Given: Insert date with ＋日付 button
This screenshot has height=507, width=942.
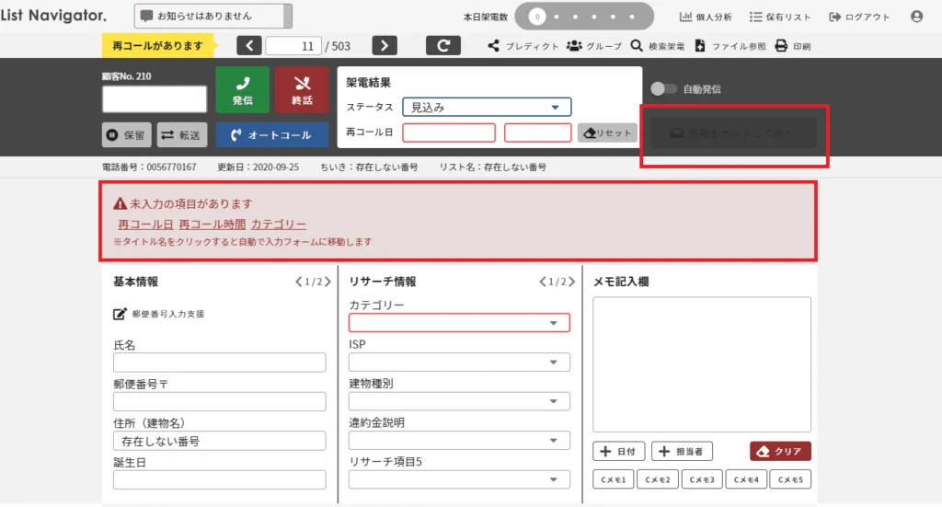Looking at the screenshot, I should [x=618, y=451].
